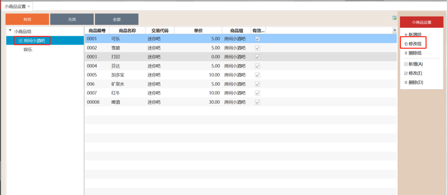The image size is (447, 195).
Task: Click the red 小商品设置 panel button
Action: [422, 22]
